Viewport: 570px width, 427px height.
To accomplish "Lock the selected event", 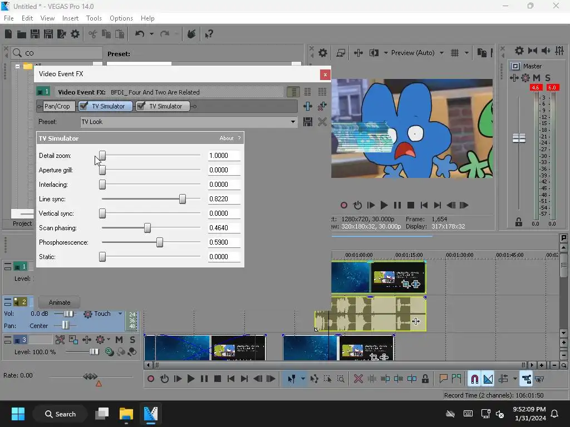I will coord(425,379).
